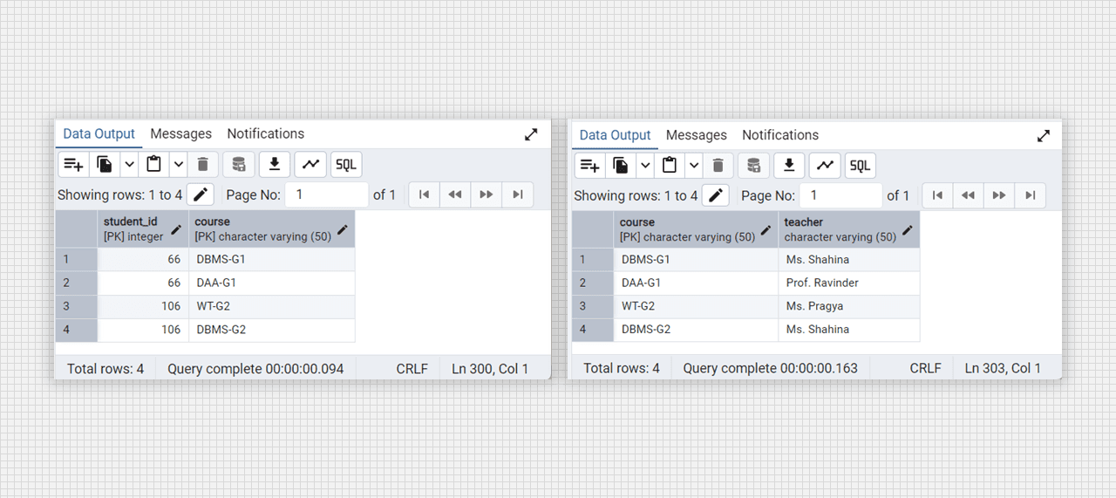Click Save data changes icon in right panel

754,165
